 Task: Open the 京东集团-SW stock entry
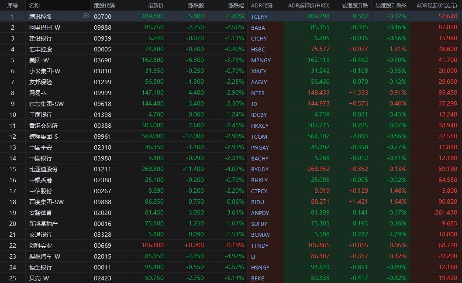[x=46, y=103]
